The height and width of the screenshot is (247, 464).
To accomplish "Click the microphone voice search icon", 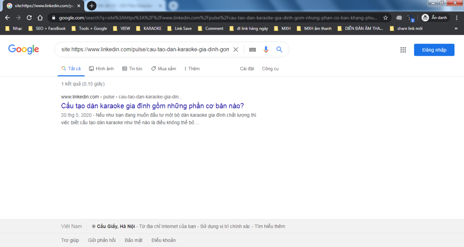I will click(x=266, y=49).
